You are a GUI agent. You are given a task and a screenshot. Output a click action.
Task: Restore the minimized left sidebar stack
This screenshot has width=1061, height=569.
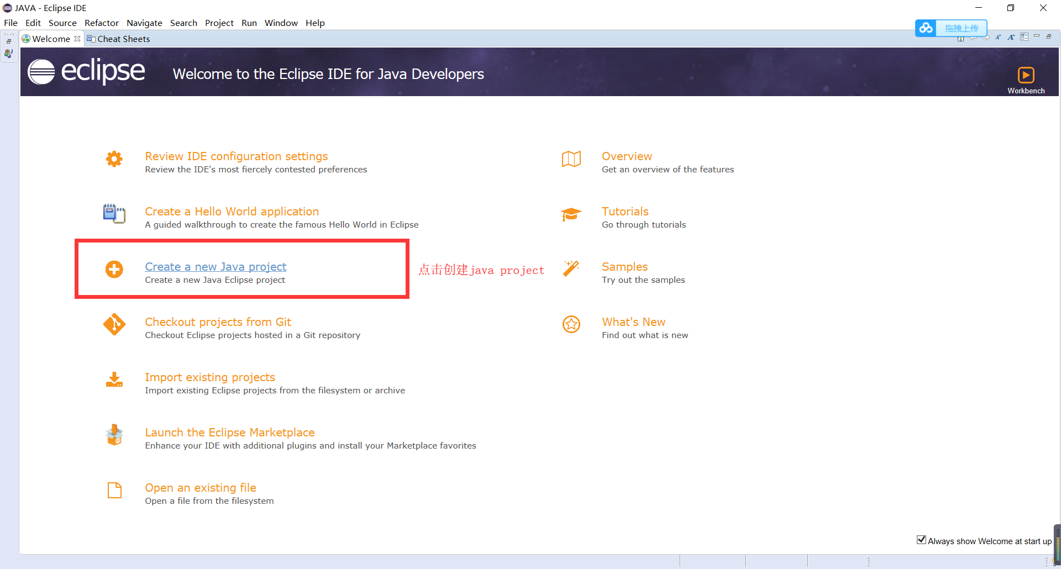click(x=9, y=41)
